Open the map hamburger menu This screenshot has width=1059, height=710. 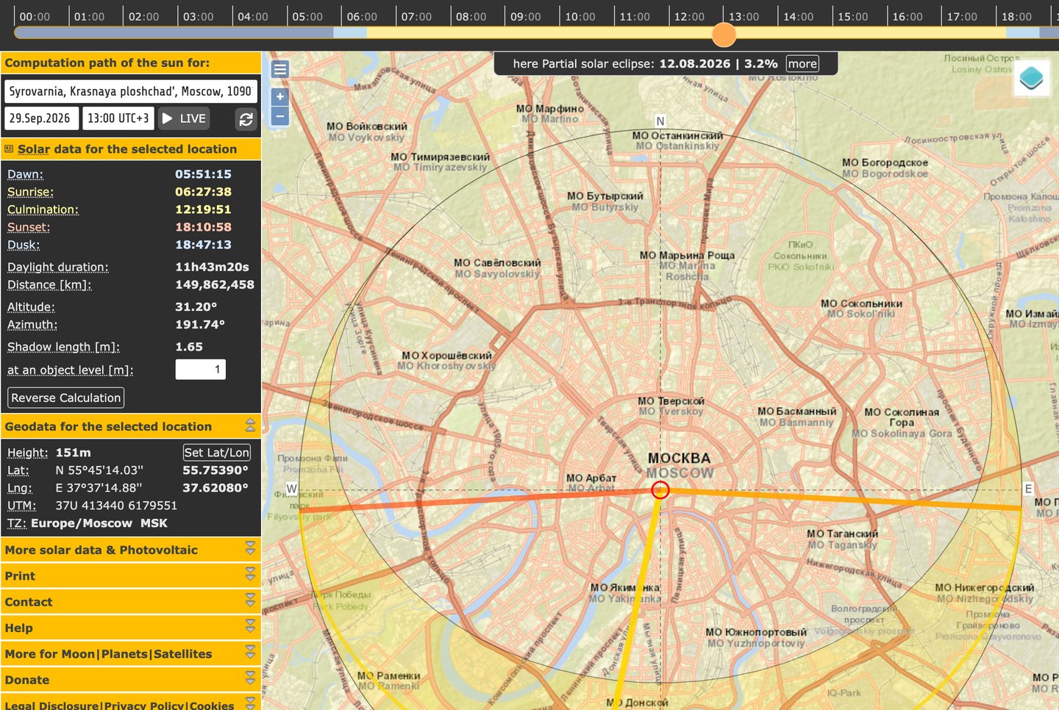(280, 69)
